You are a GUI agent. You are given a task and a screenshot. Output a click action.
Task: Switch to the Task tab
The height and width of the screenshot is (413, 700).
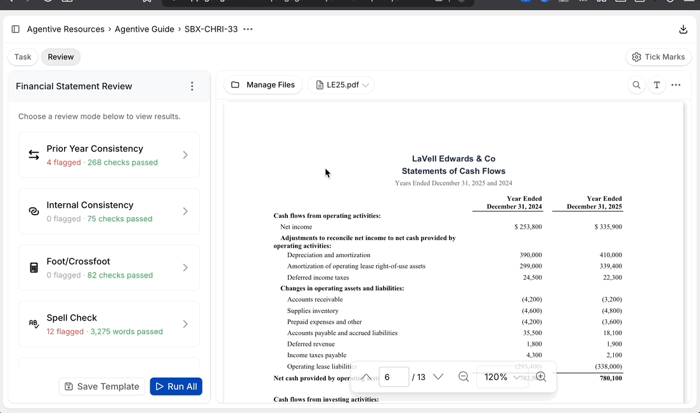pos(23,57)
